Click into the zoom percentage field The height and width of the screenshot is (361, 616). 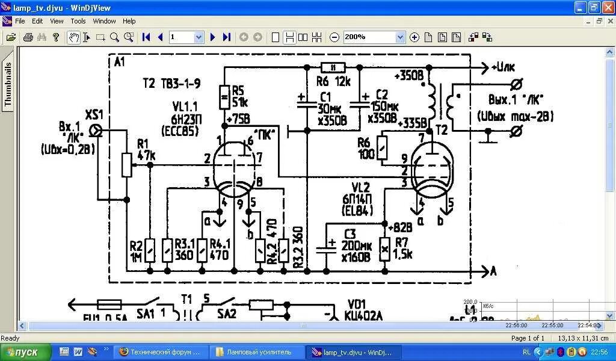(369, 37)
